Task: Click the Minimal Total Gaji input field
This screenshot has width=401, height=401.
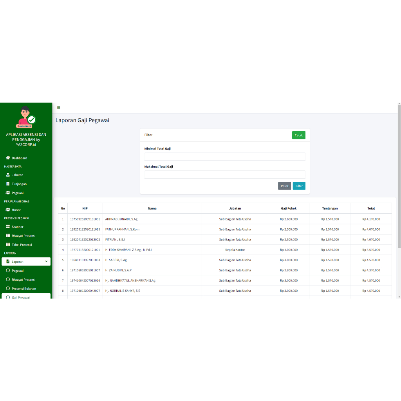Action: coord(225,157)
